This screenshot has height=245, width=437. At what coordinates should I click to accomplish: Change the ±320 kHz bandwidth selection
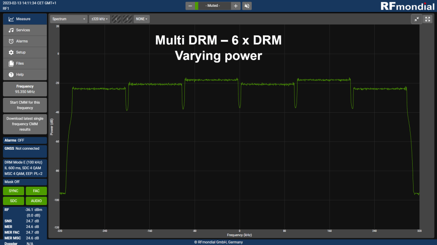point(99,19)
